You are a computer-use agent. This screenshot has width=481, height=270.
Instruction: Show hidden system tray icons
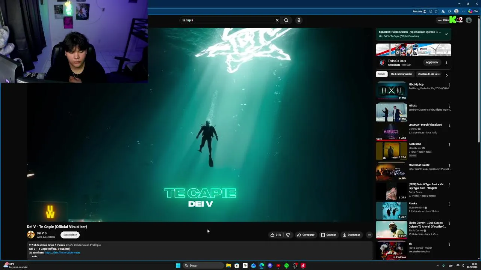(x=437, y=265)
